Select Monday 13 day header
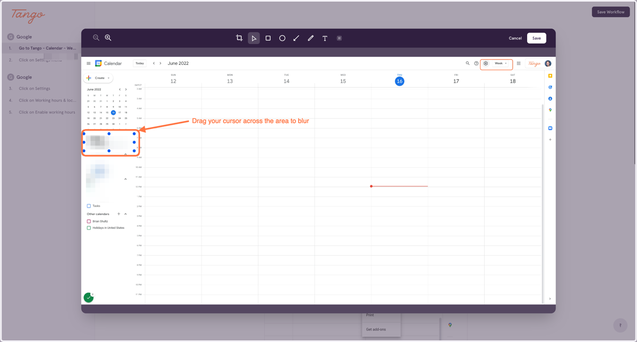637x342 pixels. (230, 80)
